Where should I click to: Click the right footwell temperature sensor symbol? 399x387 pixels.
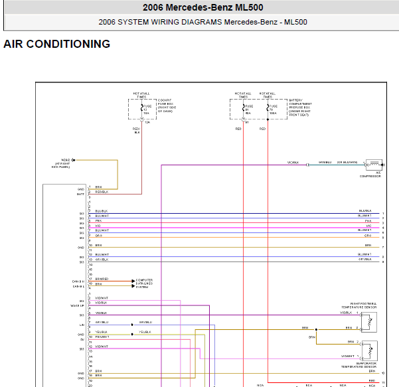(368, 322)
